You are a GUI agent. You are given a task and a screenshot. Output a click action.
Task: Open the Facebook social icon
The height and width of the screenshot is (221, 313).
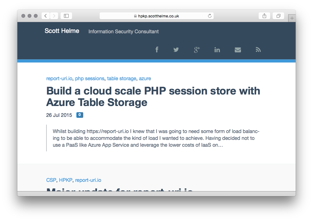(157, 50)
